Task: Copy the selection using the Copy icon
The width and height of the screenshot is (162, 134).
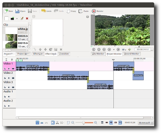Action: click(x=68, y=11)
